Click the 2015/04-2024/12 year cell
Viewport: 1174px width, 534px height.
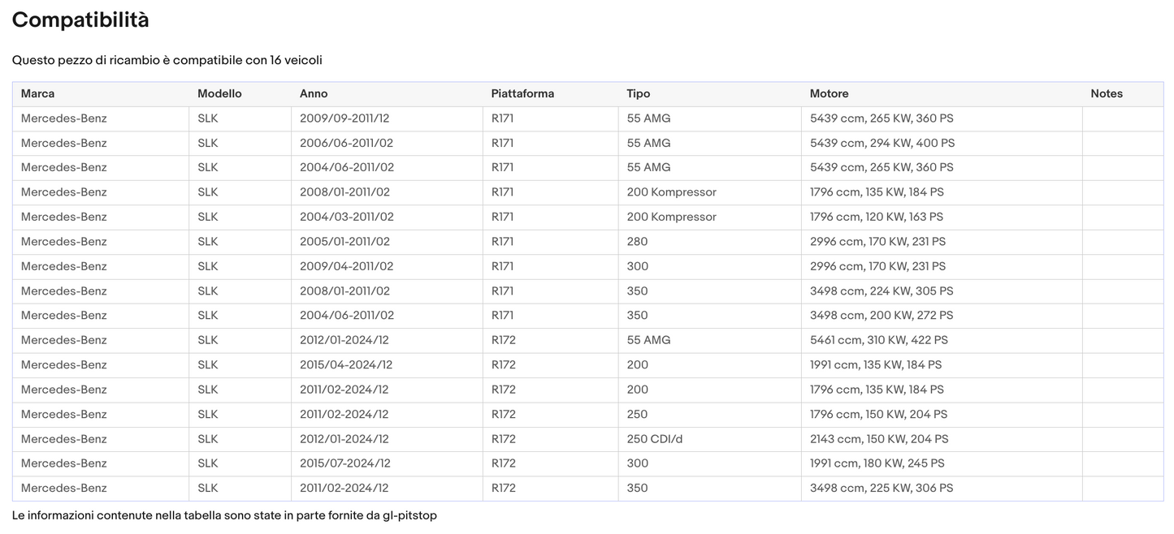pos(346,365)
